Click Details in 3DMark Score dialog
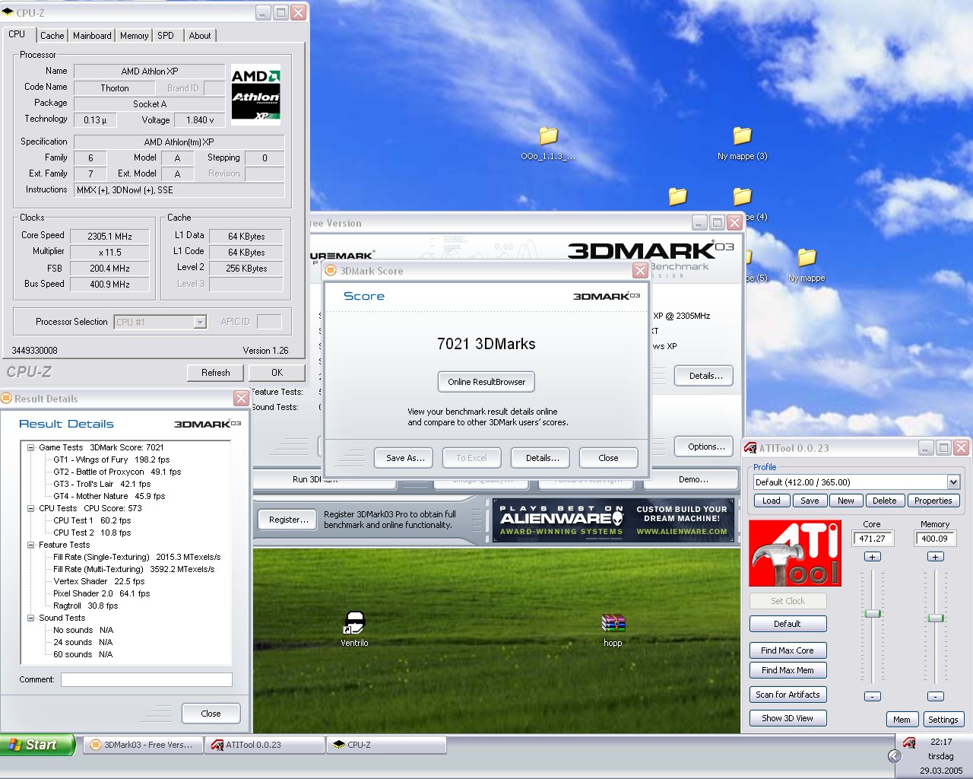Screen dimensions: 973x779 point(542,458)
